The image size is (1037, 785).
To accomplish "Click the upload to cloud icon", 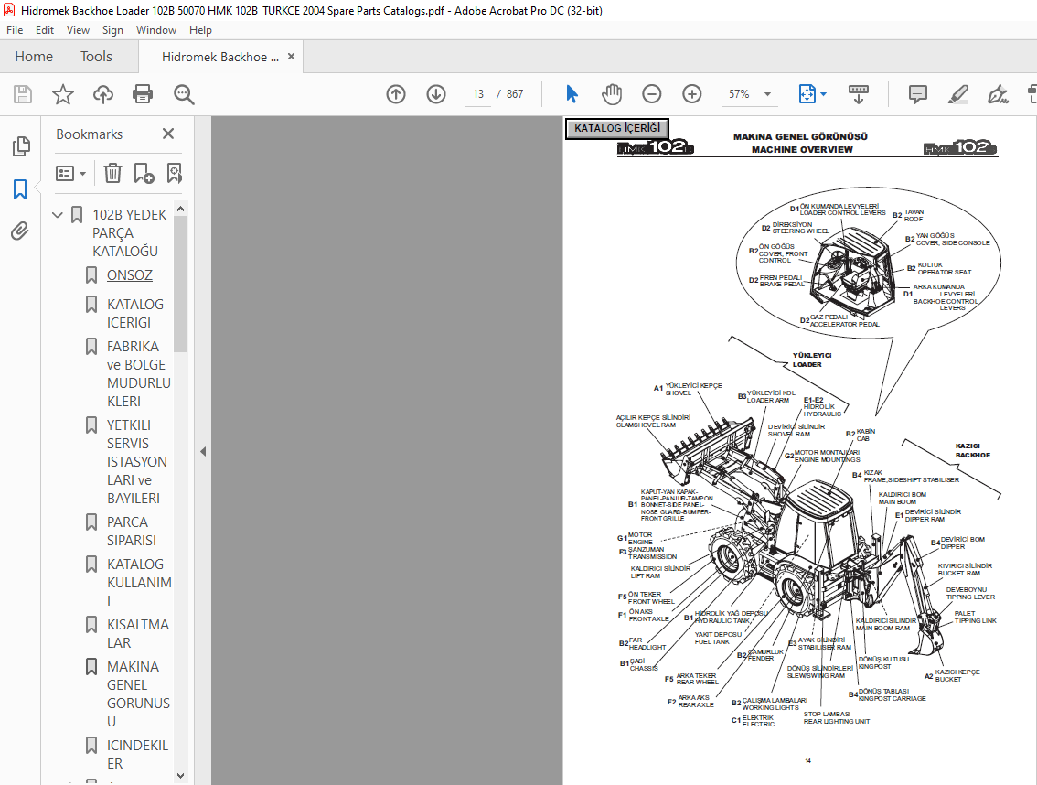I will pos(102,94).
